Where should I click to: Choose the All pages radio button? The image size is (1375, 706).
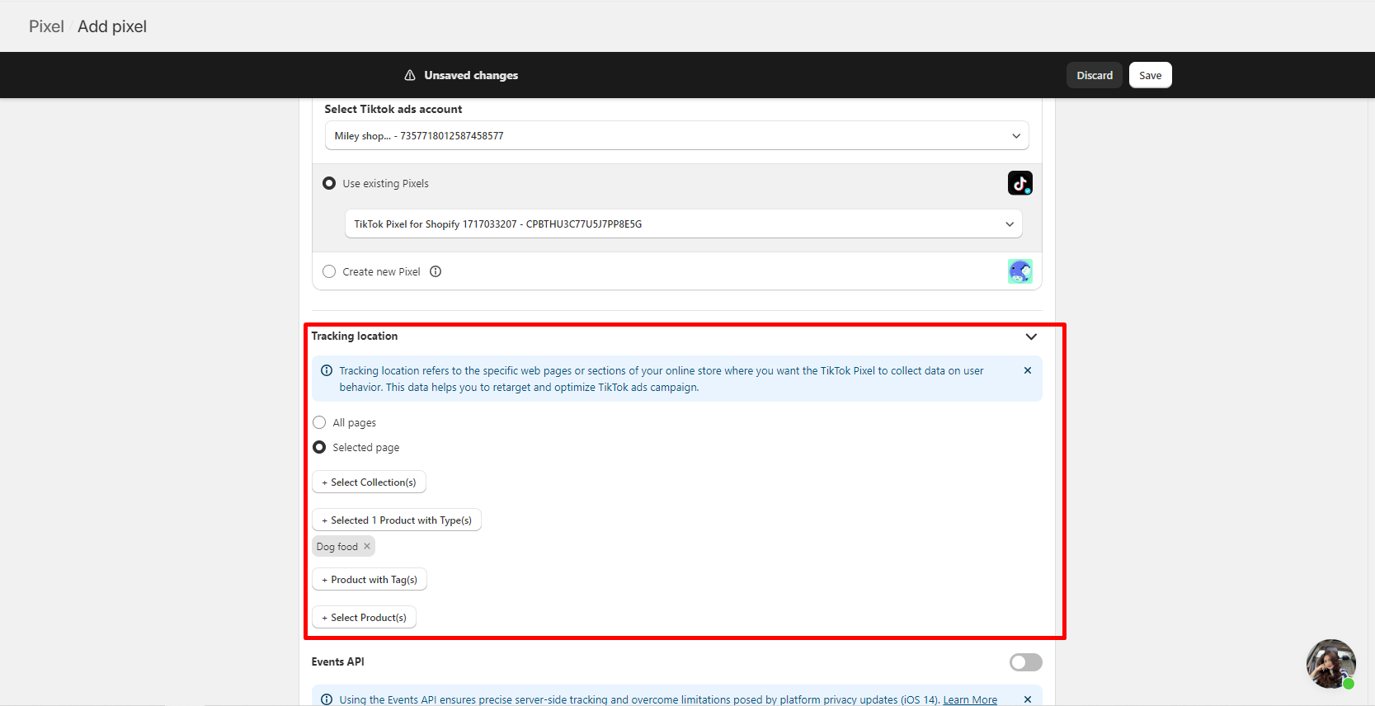point(319,422)
